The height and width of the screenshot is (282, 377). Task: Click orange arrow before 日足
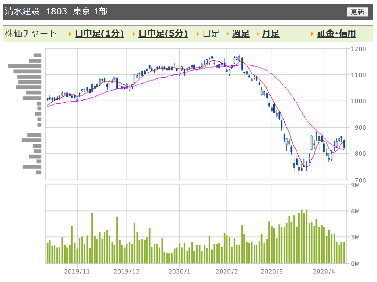pyautogui.click(x=198, y=34)
